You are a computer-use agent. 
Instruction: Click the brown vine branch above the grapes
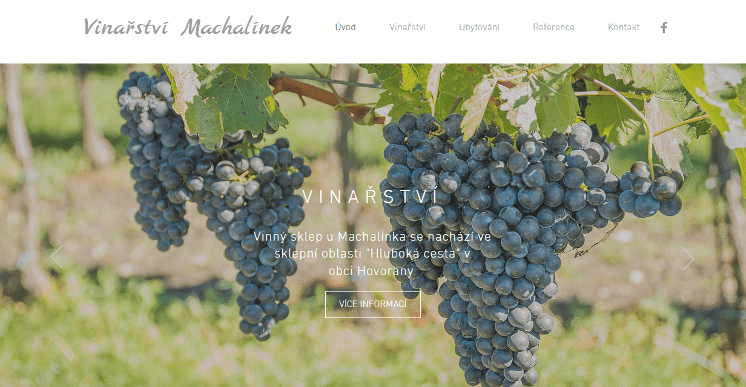tap(321, 96)
